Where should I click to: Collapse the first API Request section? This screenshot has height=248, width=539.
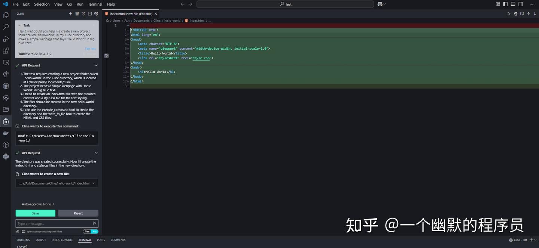(x=96, y=65)
